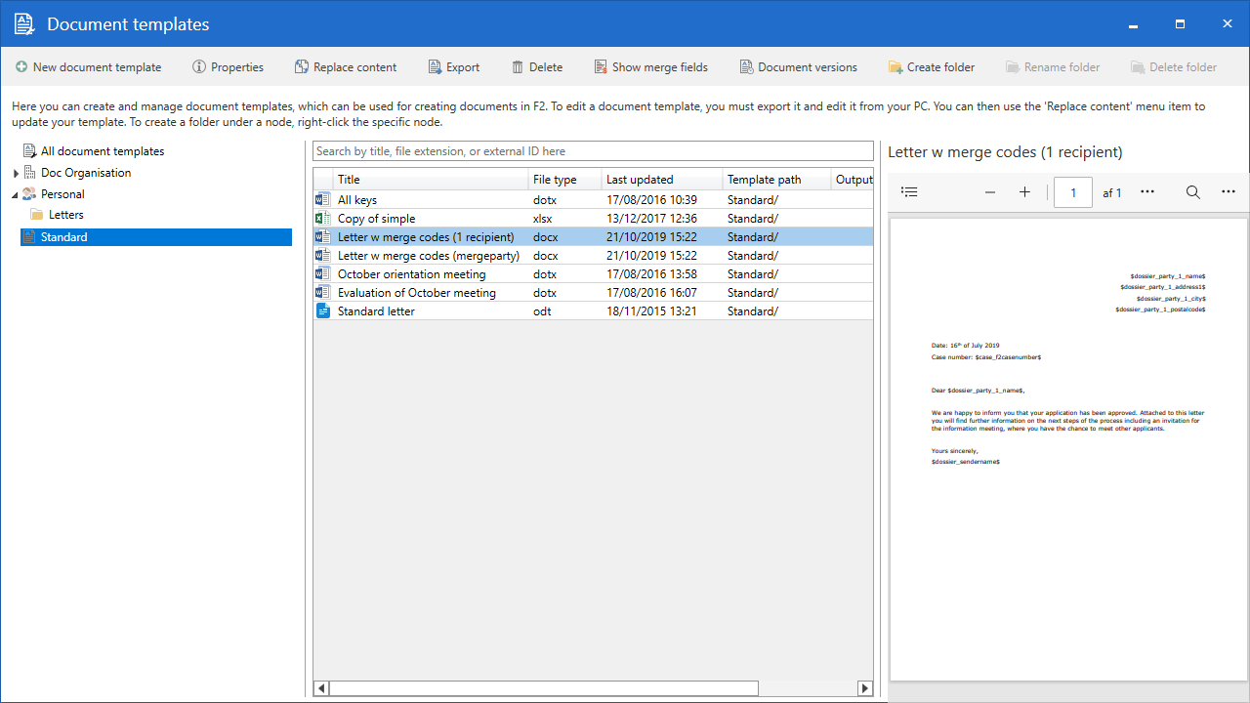Select All document templates node
This screenshot has width=1250, height=703.
coord(102,151)
